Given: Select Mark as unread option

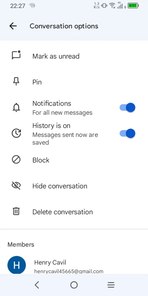Looking at the screenshot, I should click(74, 56).
